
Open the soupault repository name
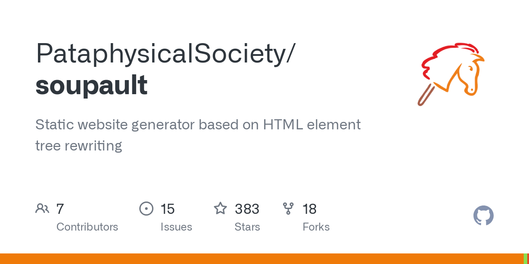pos(91,85)
